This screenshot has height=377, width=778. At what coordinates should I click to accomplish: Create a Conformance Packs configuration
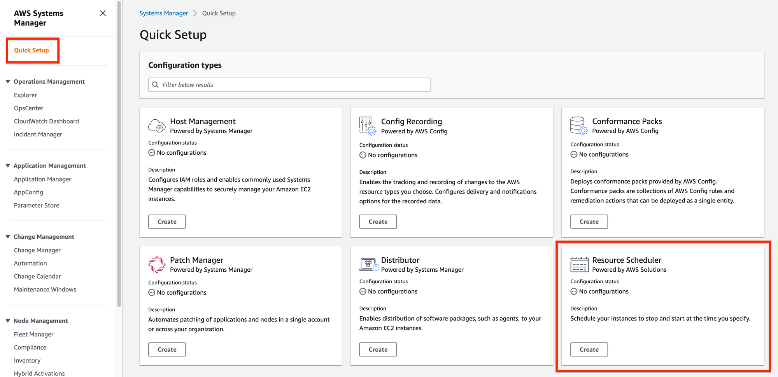589,222
